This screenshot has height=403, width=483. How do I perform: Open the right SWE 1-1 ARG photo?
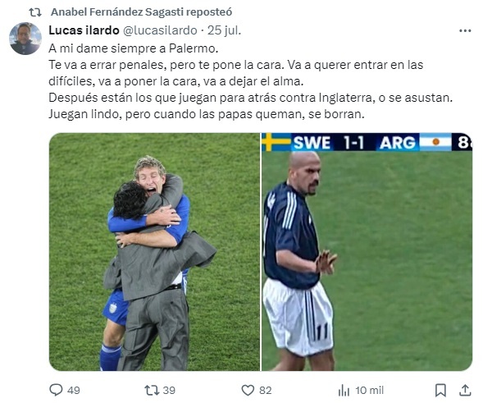[367, 252]
